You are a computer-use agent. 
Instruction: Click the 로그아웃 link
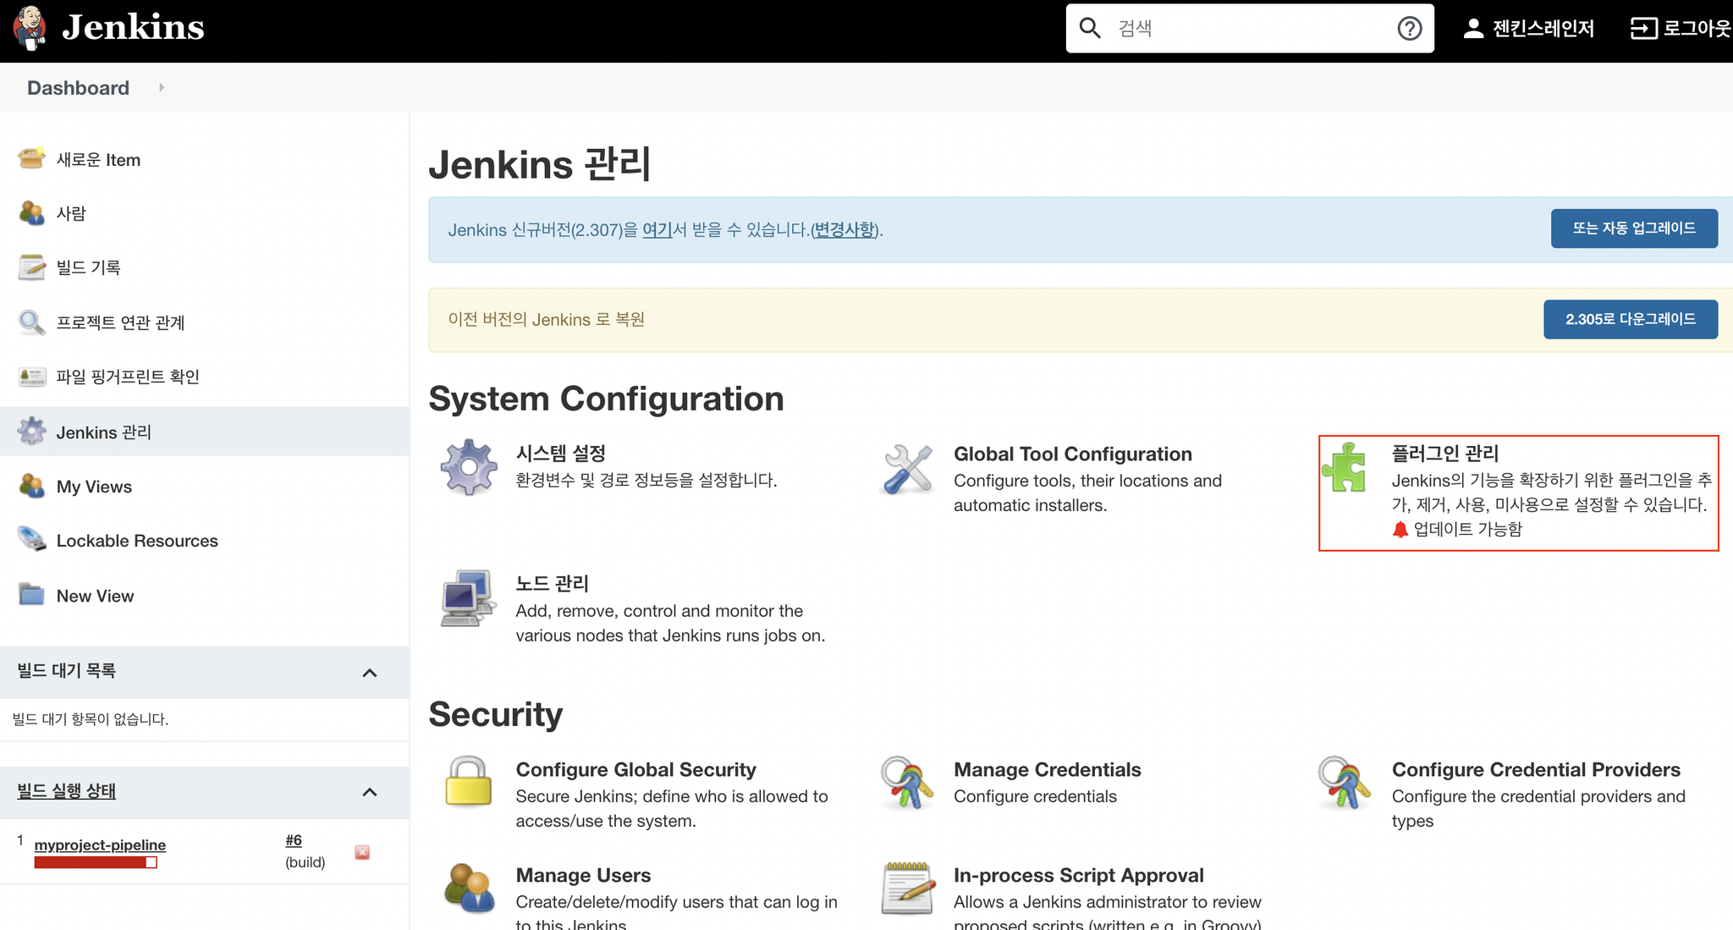(x=1697, y=29)
